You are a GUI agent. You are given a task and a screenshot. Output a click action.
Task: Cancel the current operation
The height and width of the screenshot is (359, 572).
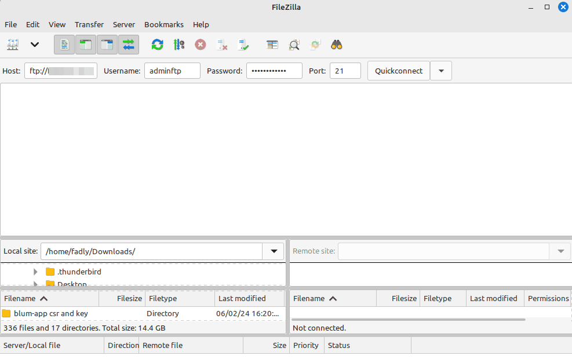(x=200, y=45)
